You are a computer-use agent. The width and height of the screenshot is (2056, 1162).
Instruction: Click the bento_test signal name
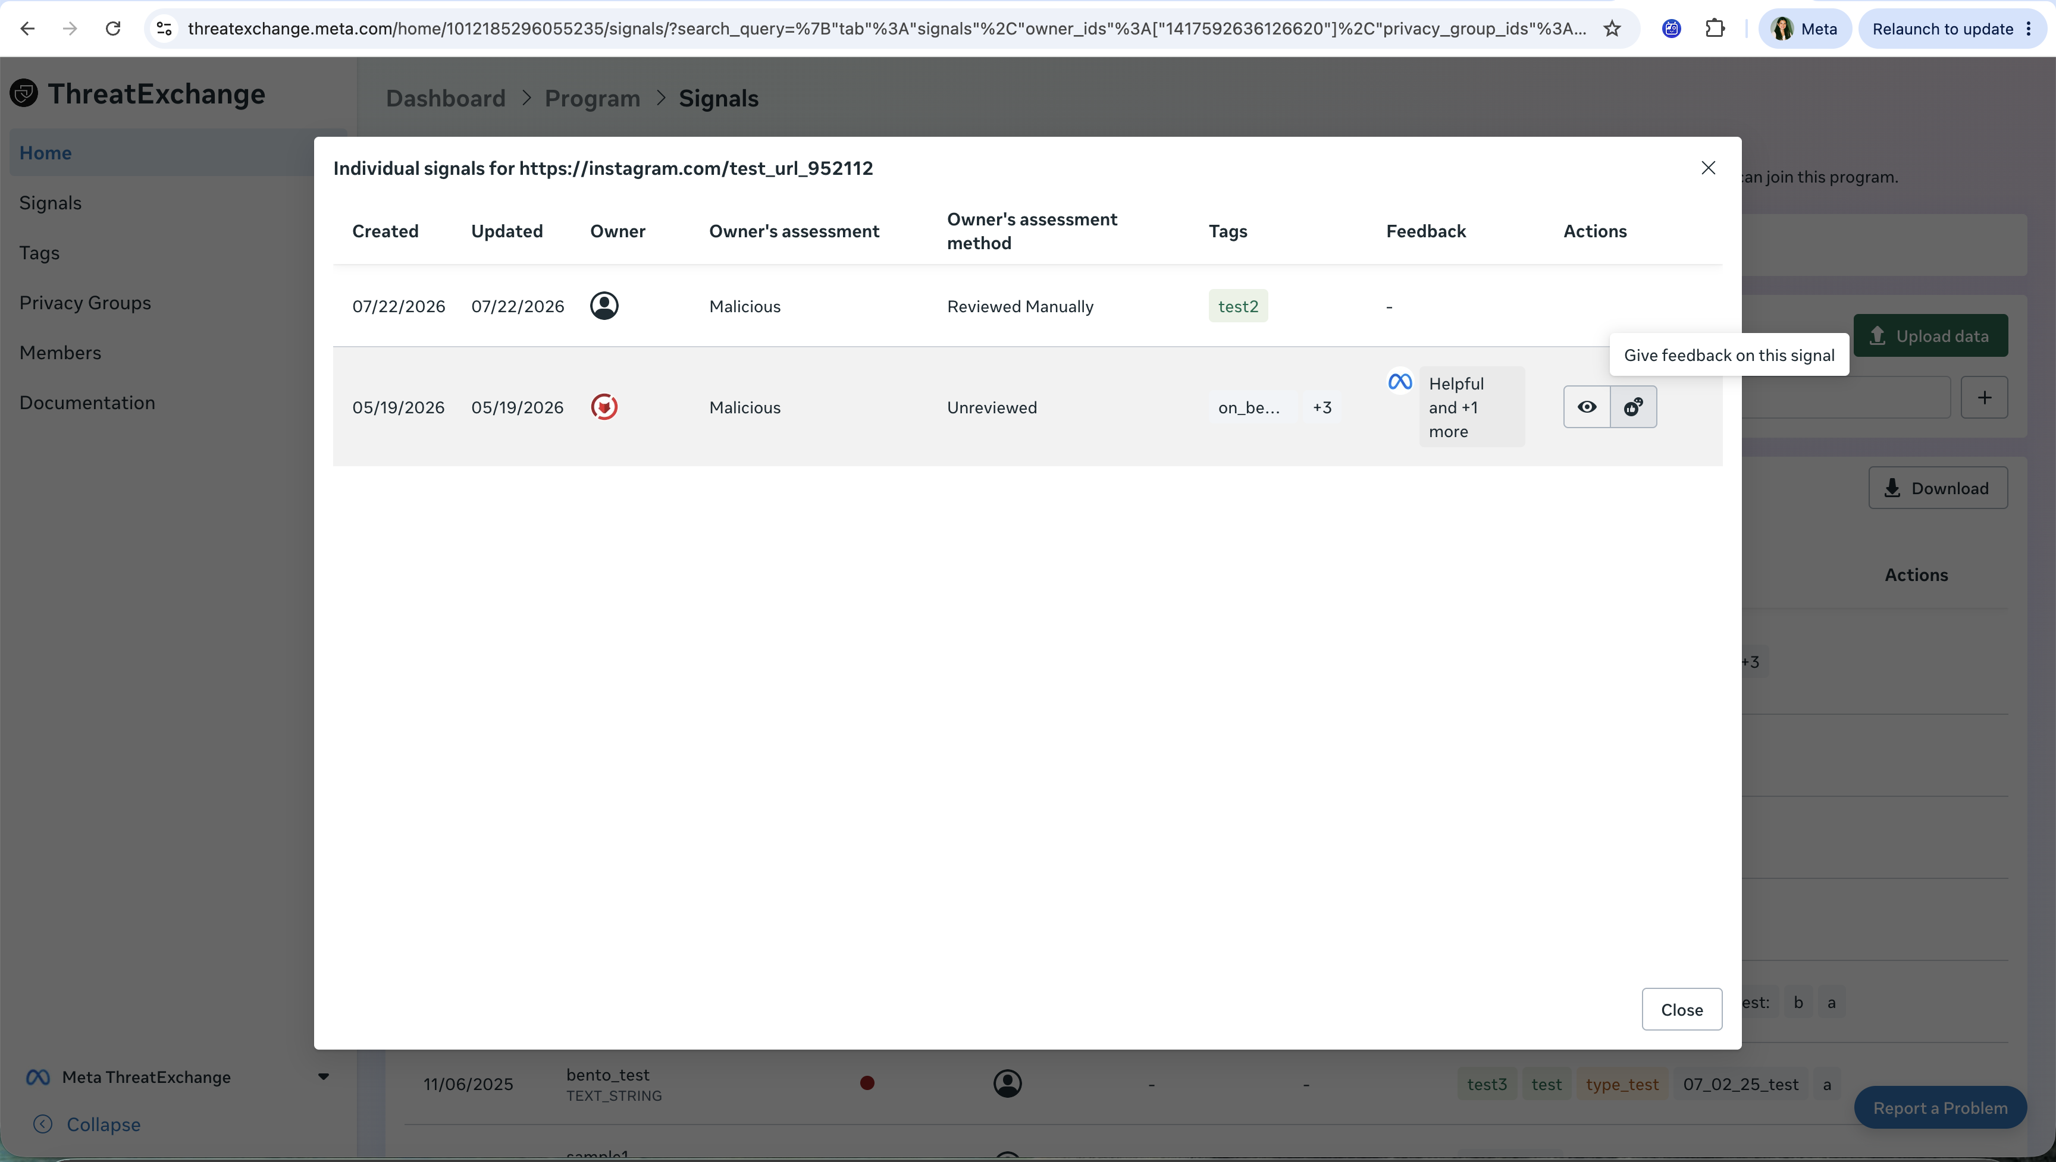(608, 1075)
